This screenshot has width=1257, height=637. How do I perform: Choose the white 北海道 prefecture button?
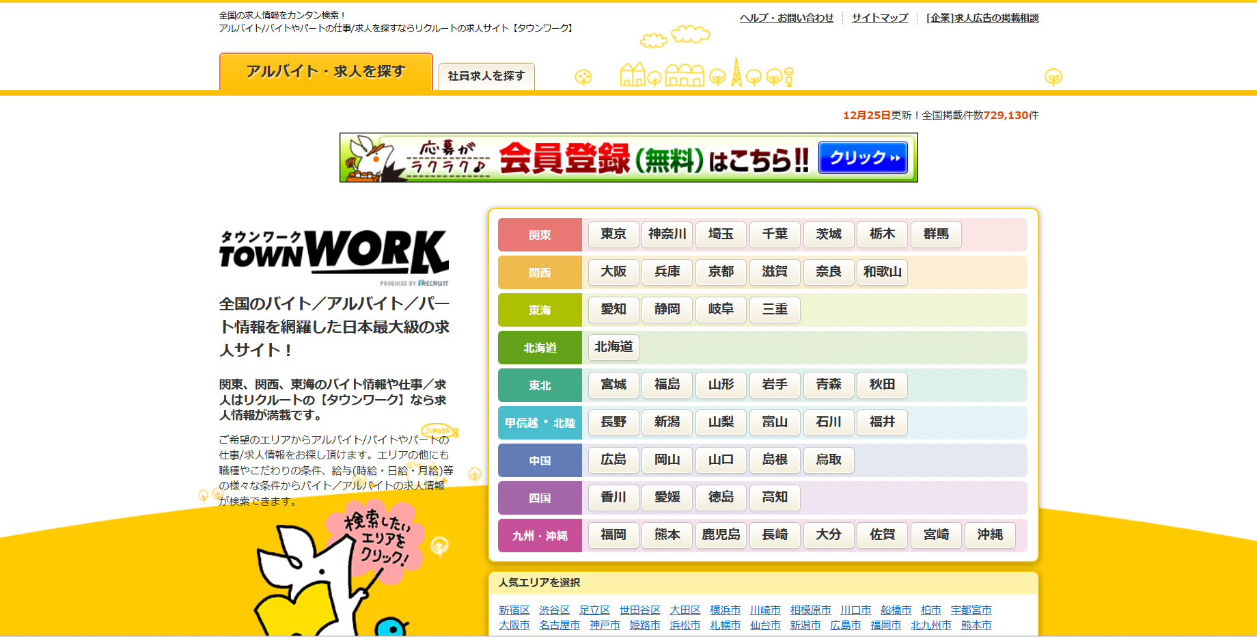tap(613, 347)
